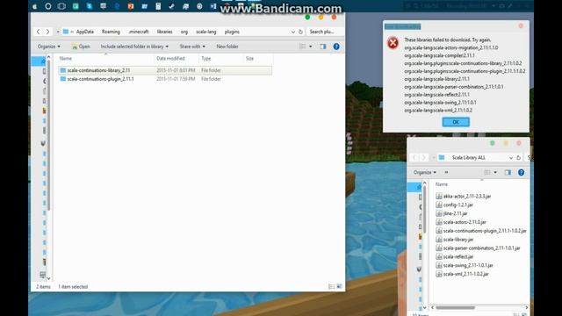Select scala-reflect.jar file
The image size is (562, 316).
tap(455, 256)
